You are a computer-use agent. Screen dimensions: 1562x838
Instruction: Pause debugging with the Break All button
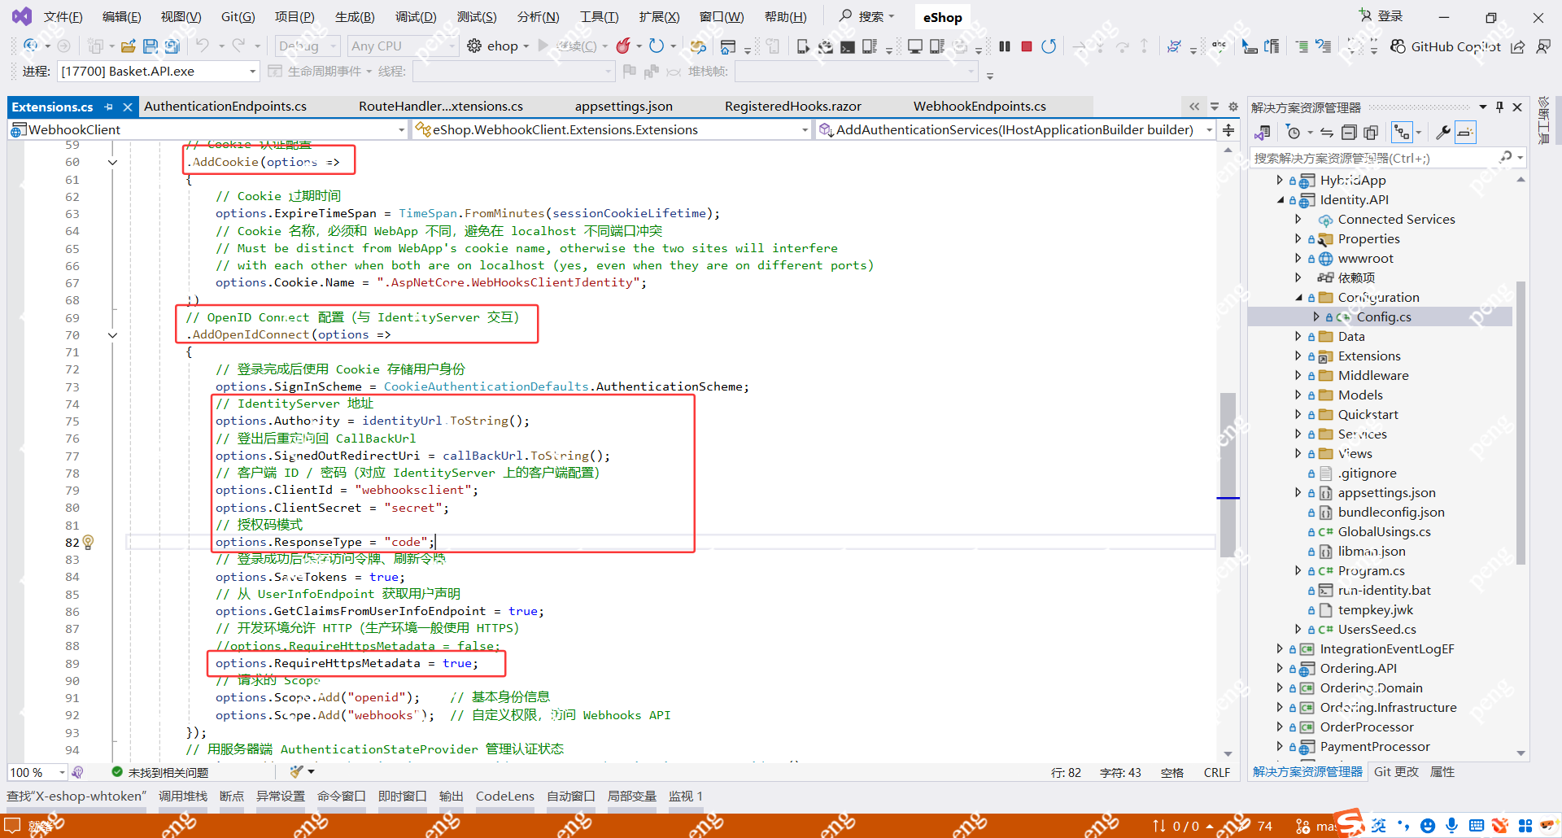coord(1005,46)
